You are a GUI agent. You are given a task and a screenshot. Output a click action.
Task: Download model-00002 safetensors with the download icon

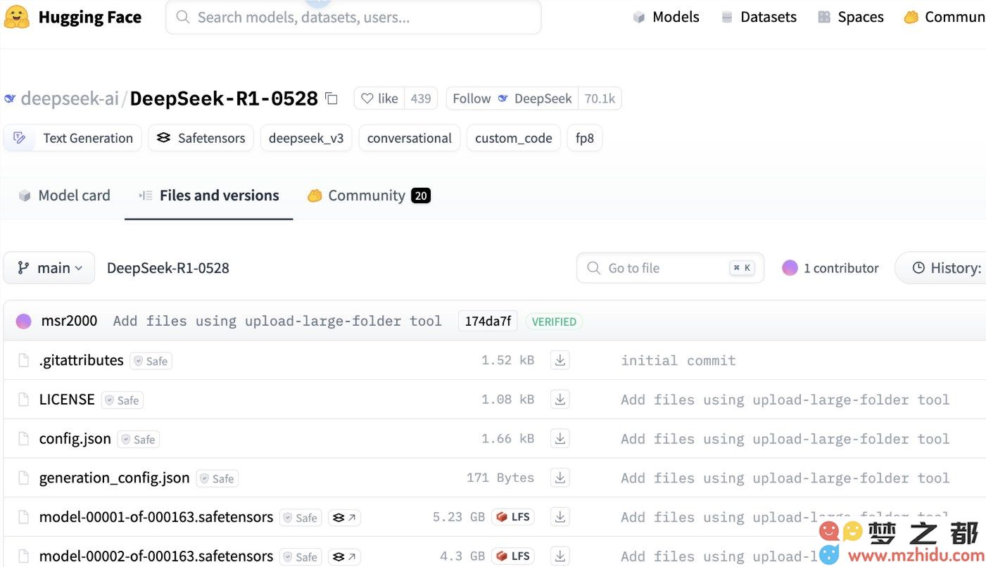pyautogui.click(x=560, y=556)
